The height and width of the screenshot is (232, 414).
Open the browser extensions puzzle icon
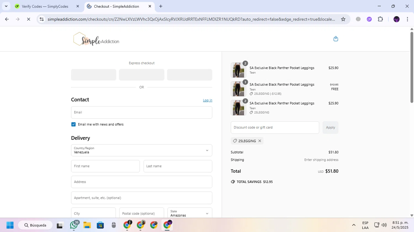coord(380,19)
